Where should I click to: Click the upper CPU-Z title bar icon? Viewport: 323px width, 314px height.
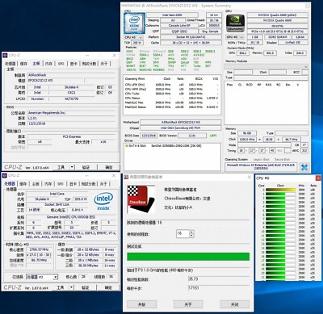tap(5, 56)
